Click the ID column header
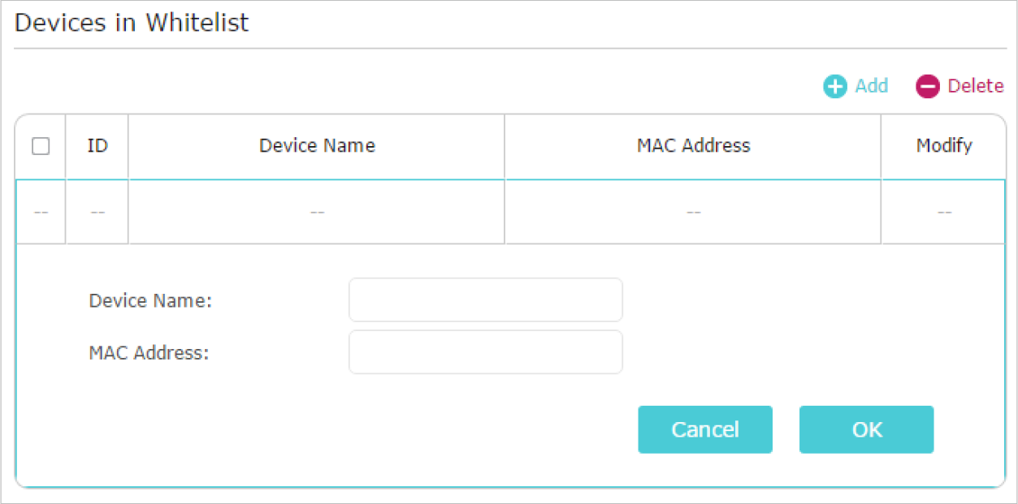 coord(97,146)
